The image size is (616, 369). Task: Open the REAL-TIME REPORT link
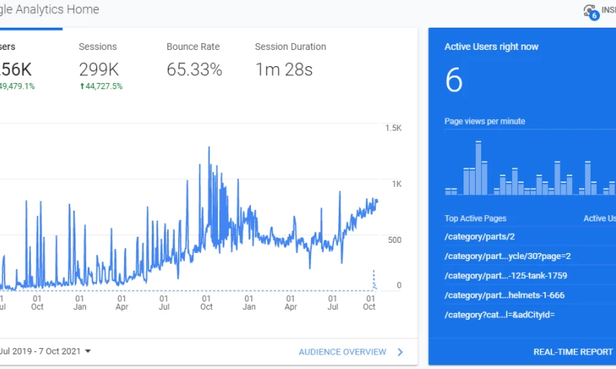coord(573,352)
